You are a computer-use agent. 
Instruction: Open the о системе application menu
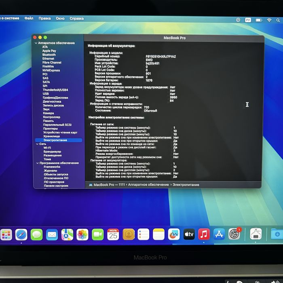(x=10, y=18)
